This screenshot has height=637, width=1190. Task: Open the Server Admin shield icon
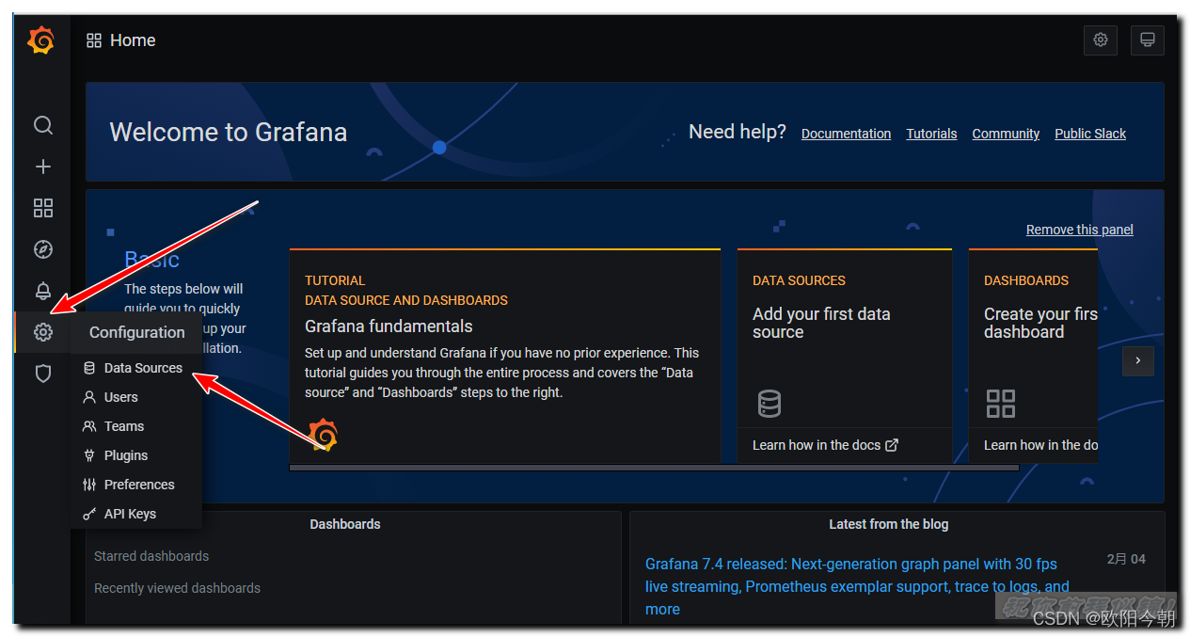43,374
